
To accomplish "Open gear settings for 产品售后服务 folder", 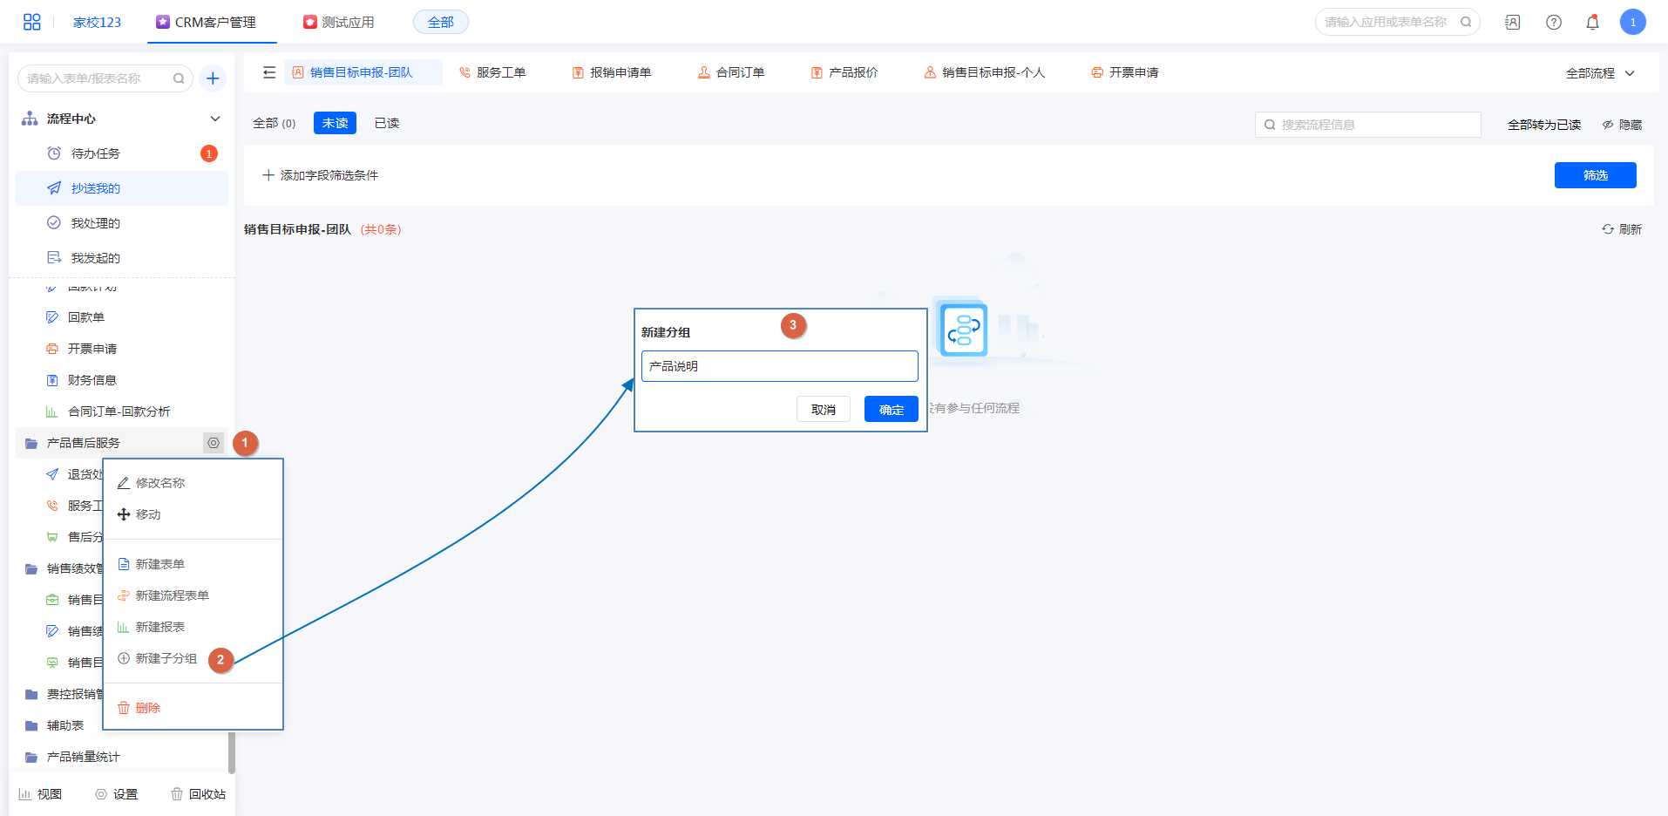I will (214, 443).
